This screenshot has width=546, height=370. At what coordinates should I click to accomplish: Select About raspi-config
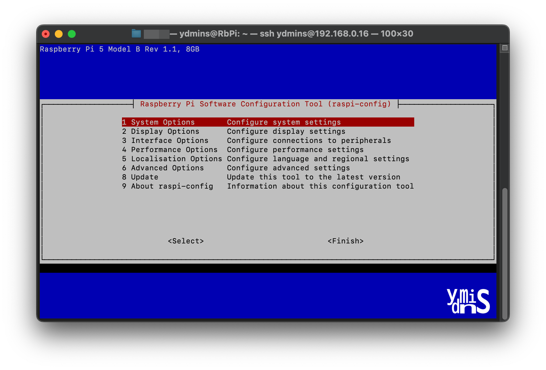pos(172,186)
